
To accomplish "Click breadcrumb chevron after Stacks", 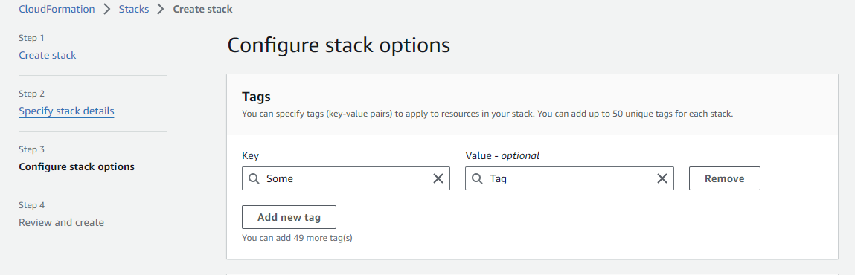I will (x=161, y=9).
